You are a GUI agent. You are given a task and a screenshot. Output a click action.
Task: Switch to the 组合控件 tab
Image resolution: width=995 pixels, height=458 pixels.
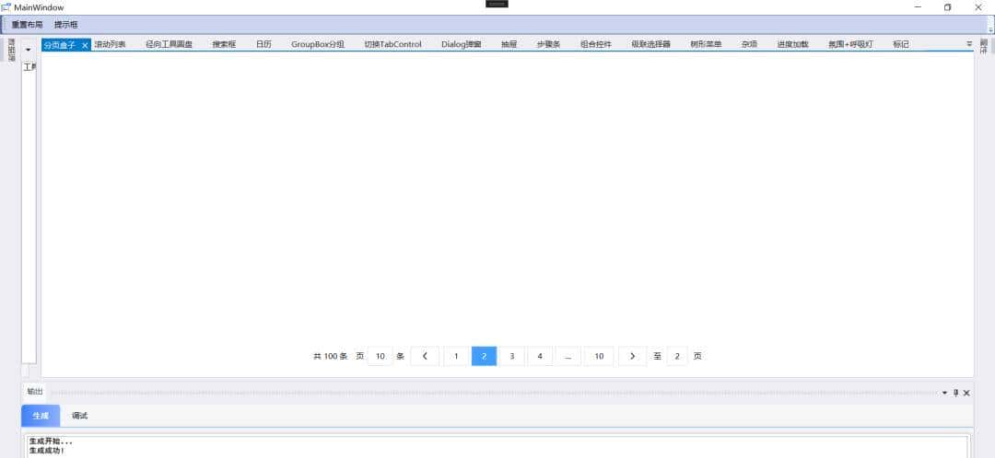click(x=596, y=44)
